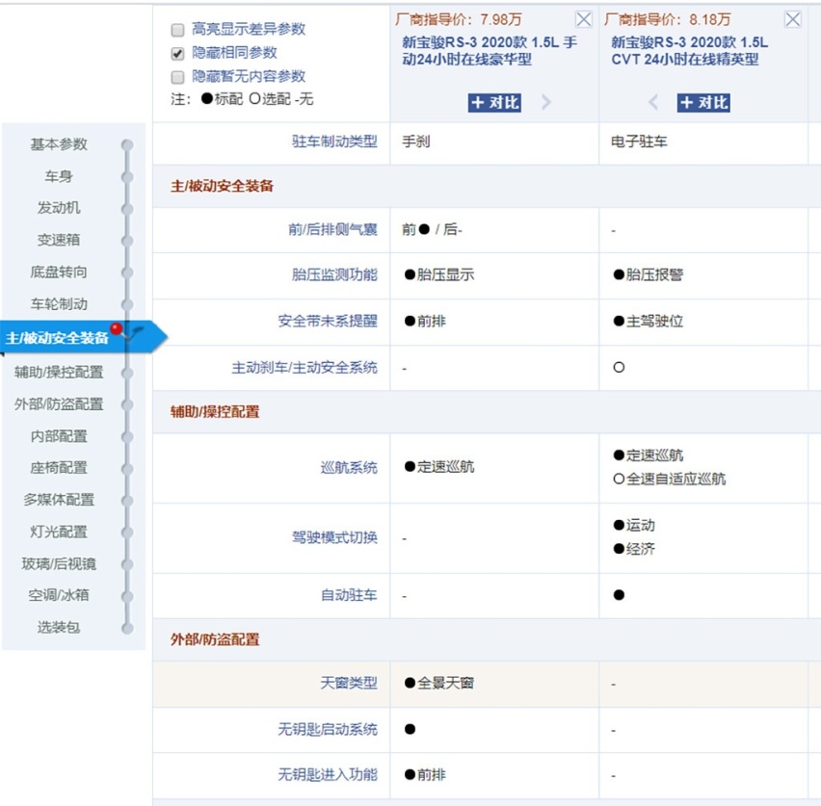Jump to 发动机 section in sidebar
Screen dimensions: 821x806
tap(59, 208)
